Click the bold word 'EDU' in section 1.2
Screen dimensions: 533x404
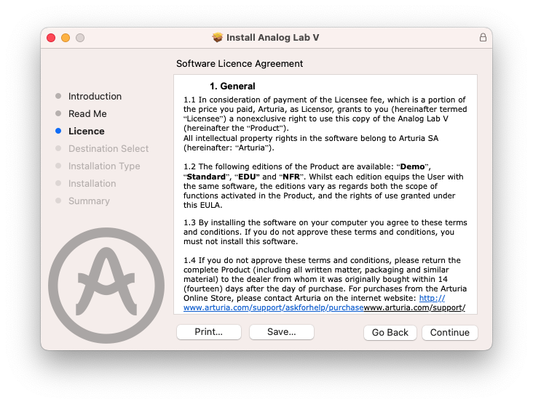tap(247, 177)
